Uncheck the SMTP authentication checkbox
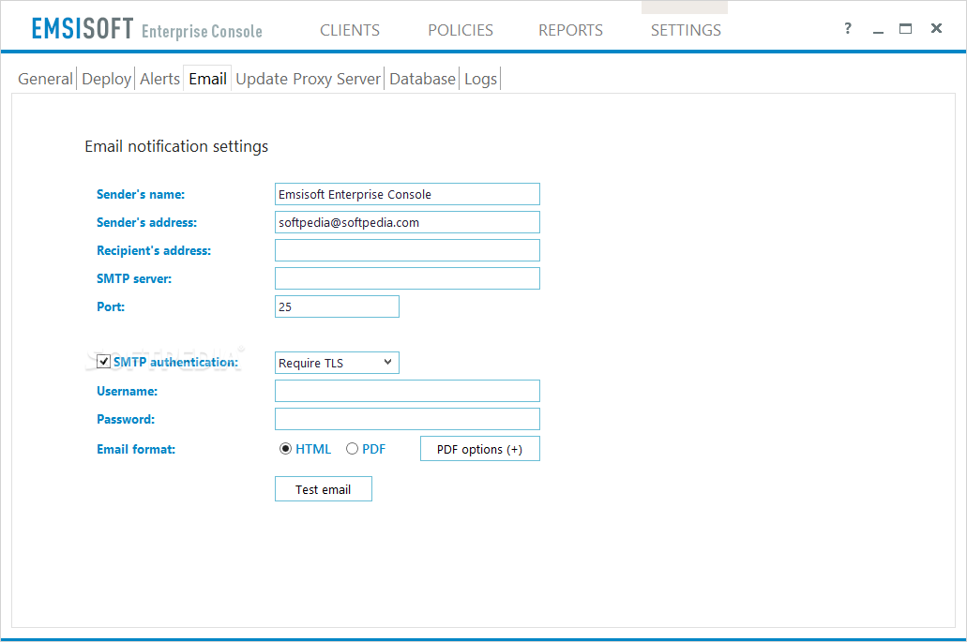Screen dimensions: 967x642 pyautogui.click(x=103, y=362)
